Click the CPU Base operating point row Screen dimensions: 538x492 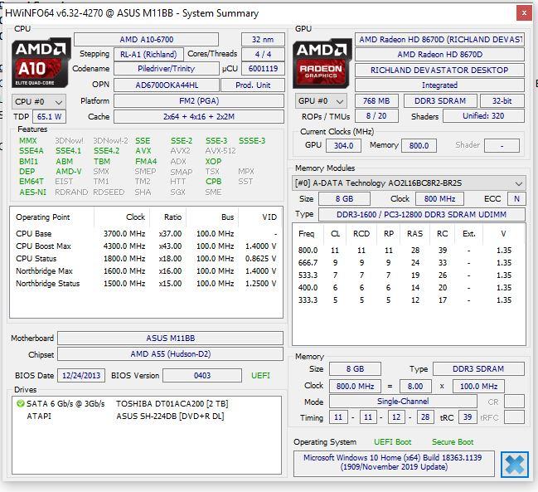click(146, 234)
